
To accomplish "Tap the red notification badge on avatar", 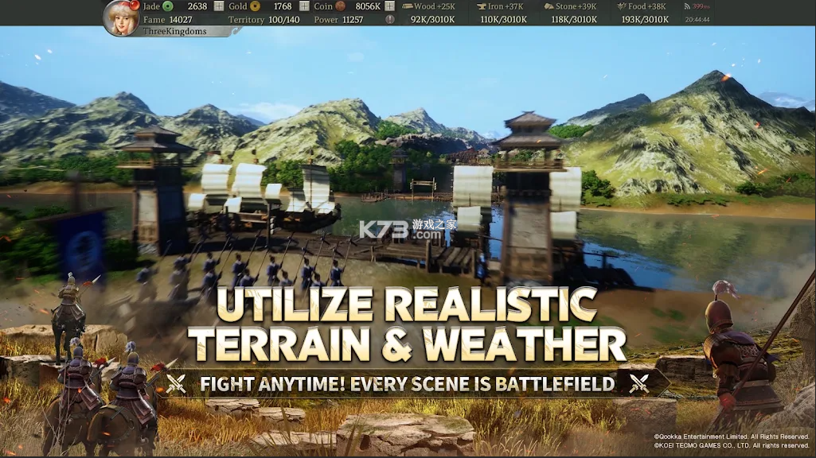I will 135,6.
